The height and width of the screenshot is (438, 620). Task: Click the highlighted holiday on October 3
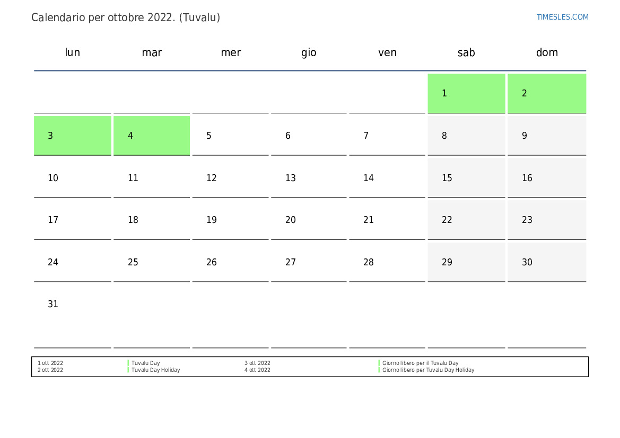coord(72,136)
